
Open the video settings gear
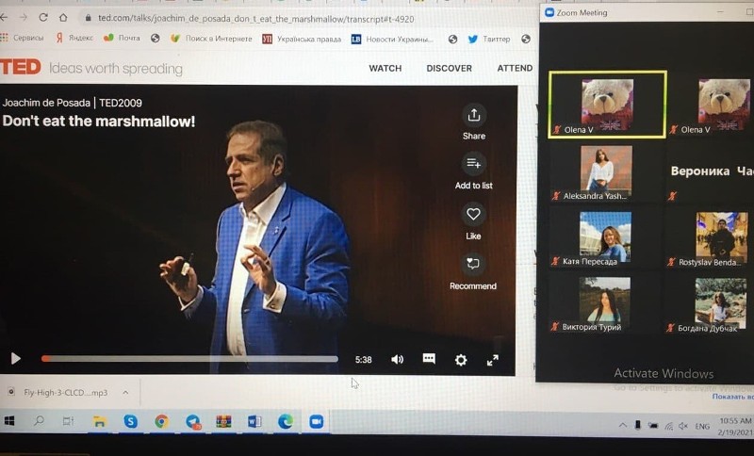(x=461, y=359)
